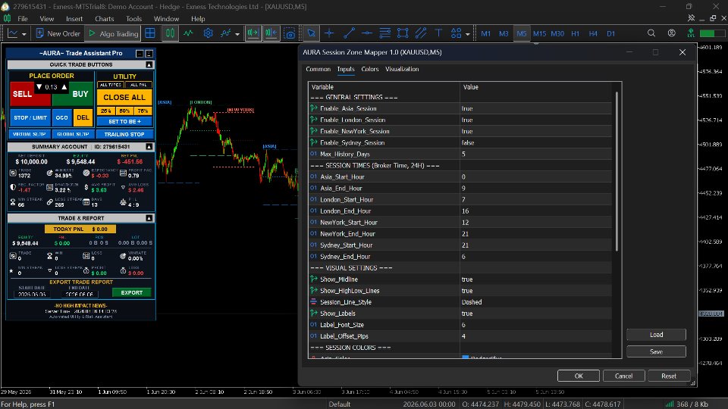Select the Fibonacci levels tool
The image size is (728, 409).
point(385,33)
